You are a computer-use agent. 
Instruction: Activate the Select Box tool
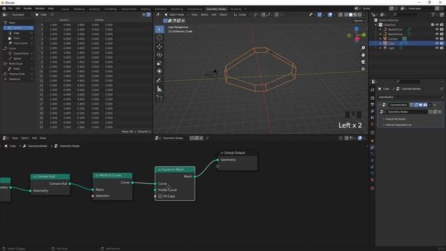160,29
